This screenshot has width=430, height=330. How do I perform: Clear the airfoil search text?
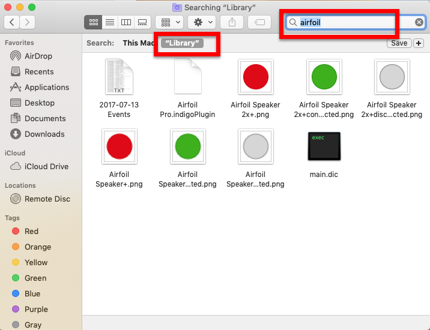[419, 22]
